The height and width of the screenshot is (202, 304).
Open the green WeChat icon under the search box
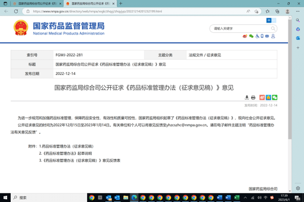(x=251, y=36)
